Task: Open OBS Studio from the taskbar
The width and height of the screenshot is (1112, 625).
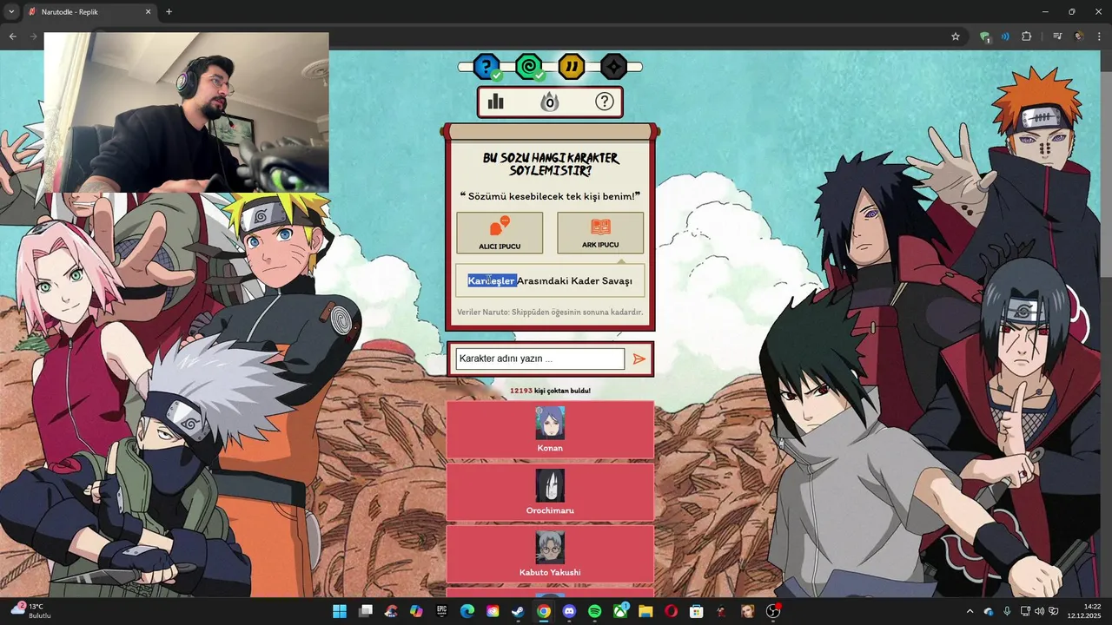Action: point(772,611)
